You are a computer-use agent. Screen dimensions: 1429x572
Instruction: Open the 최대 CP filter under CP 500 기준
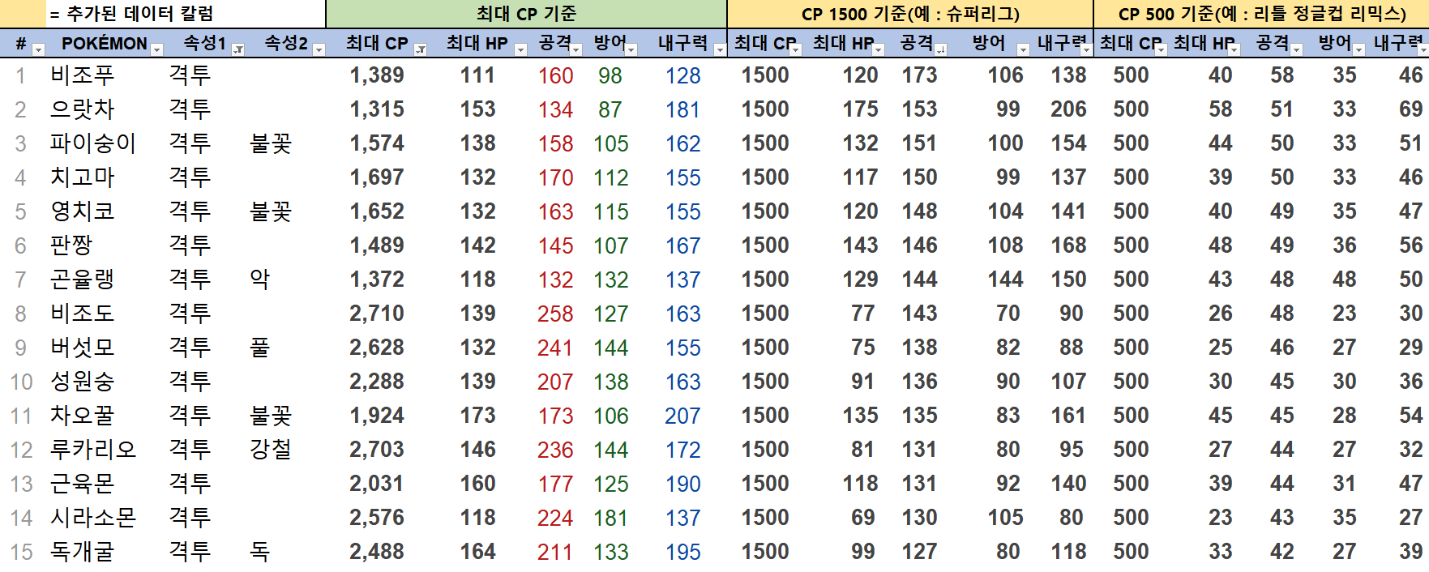(x=1161, y=50)
